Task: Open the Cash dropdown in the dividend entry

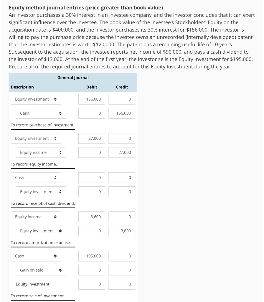Action: pyautogui.click(x=36, y=178)
